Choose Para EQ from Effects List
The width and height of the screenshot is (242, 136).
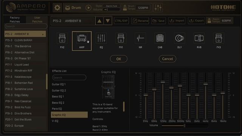pos(69,109)
